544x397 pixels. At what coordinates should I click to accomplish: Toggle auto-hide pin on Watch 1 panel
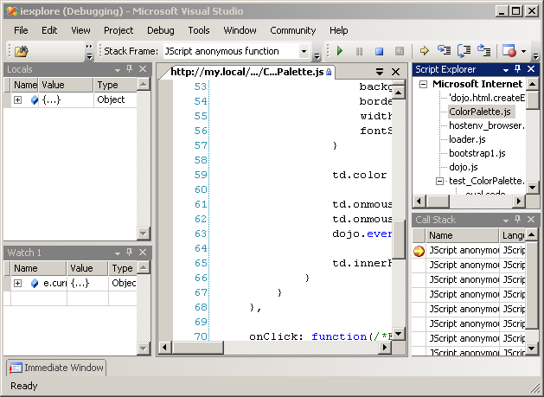[130, 253]
